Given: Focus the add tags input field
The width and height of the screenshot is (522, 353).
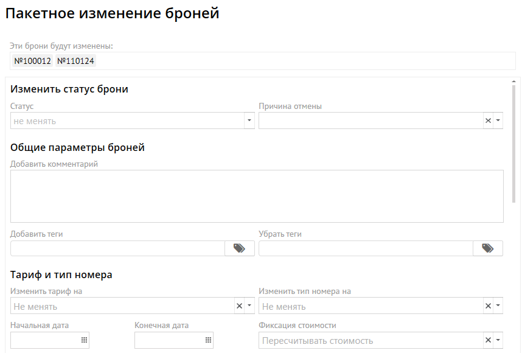Looking at the screenshot, I should pyautogui.click(x=117, y=248).
